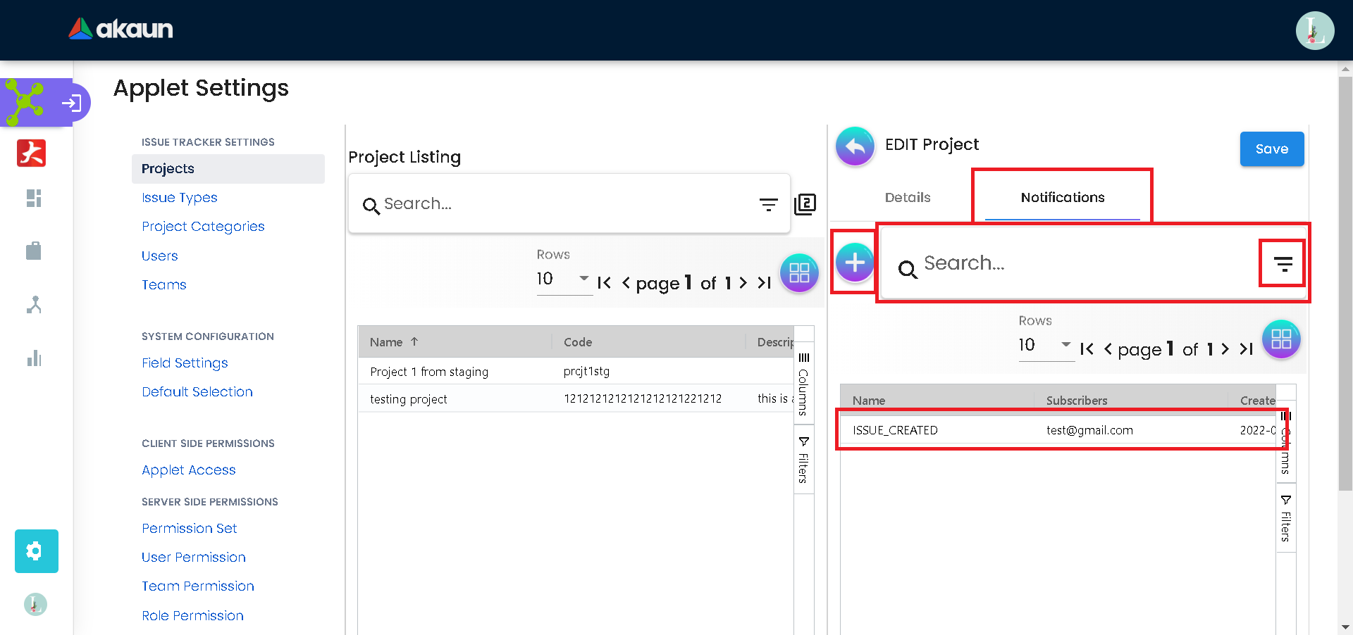Open Permission Set

point(190,529)
